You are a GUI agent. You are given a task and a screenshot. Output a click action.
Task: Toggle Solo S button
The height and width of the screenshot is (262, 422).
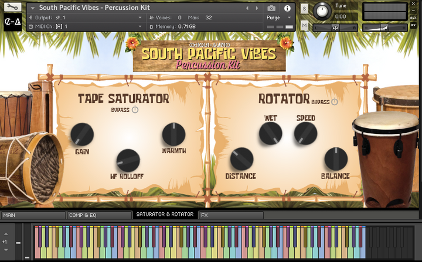coord(304,9)
